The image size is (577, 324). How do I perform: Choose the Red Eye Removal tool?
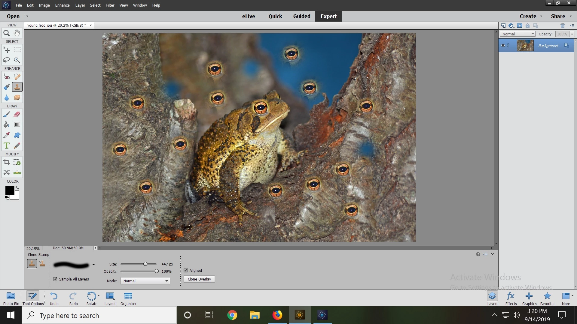6,77
